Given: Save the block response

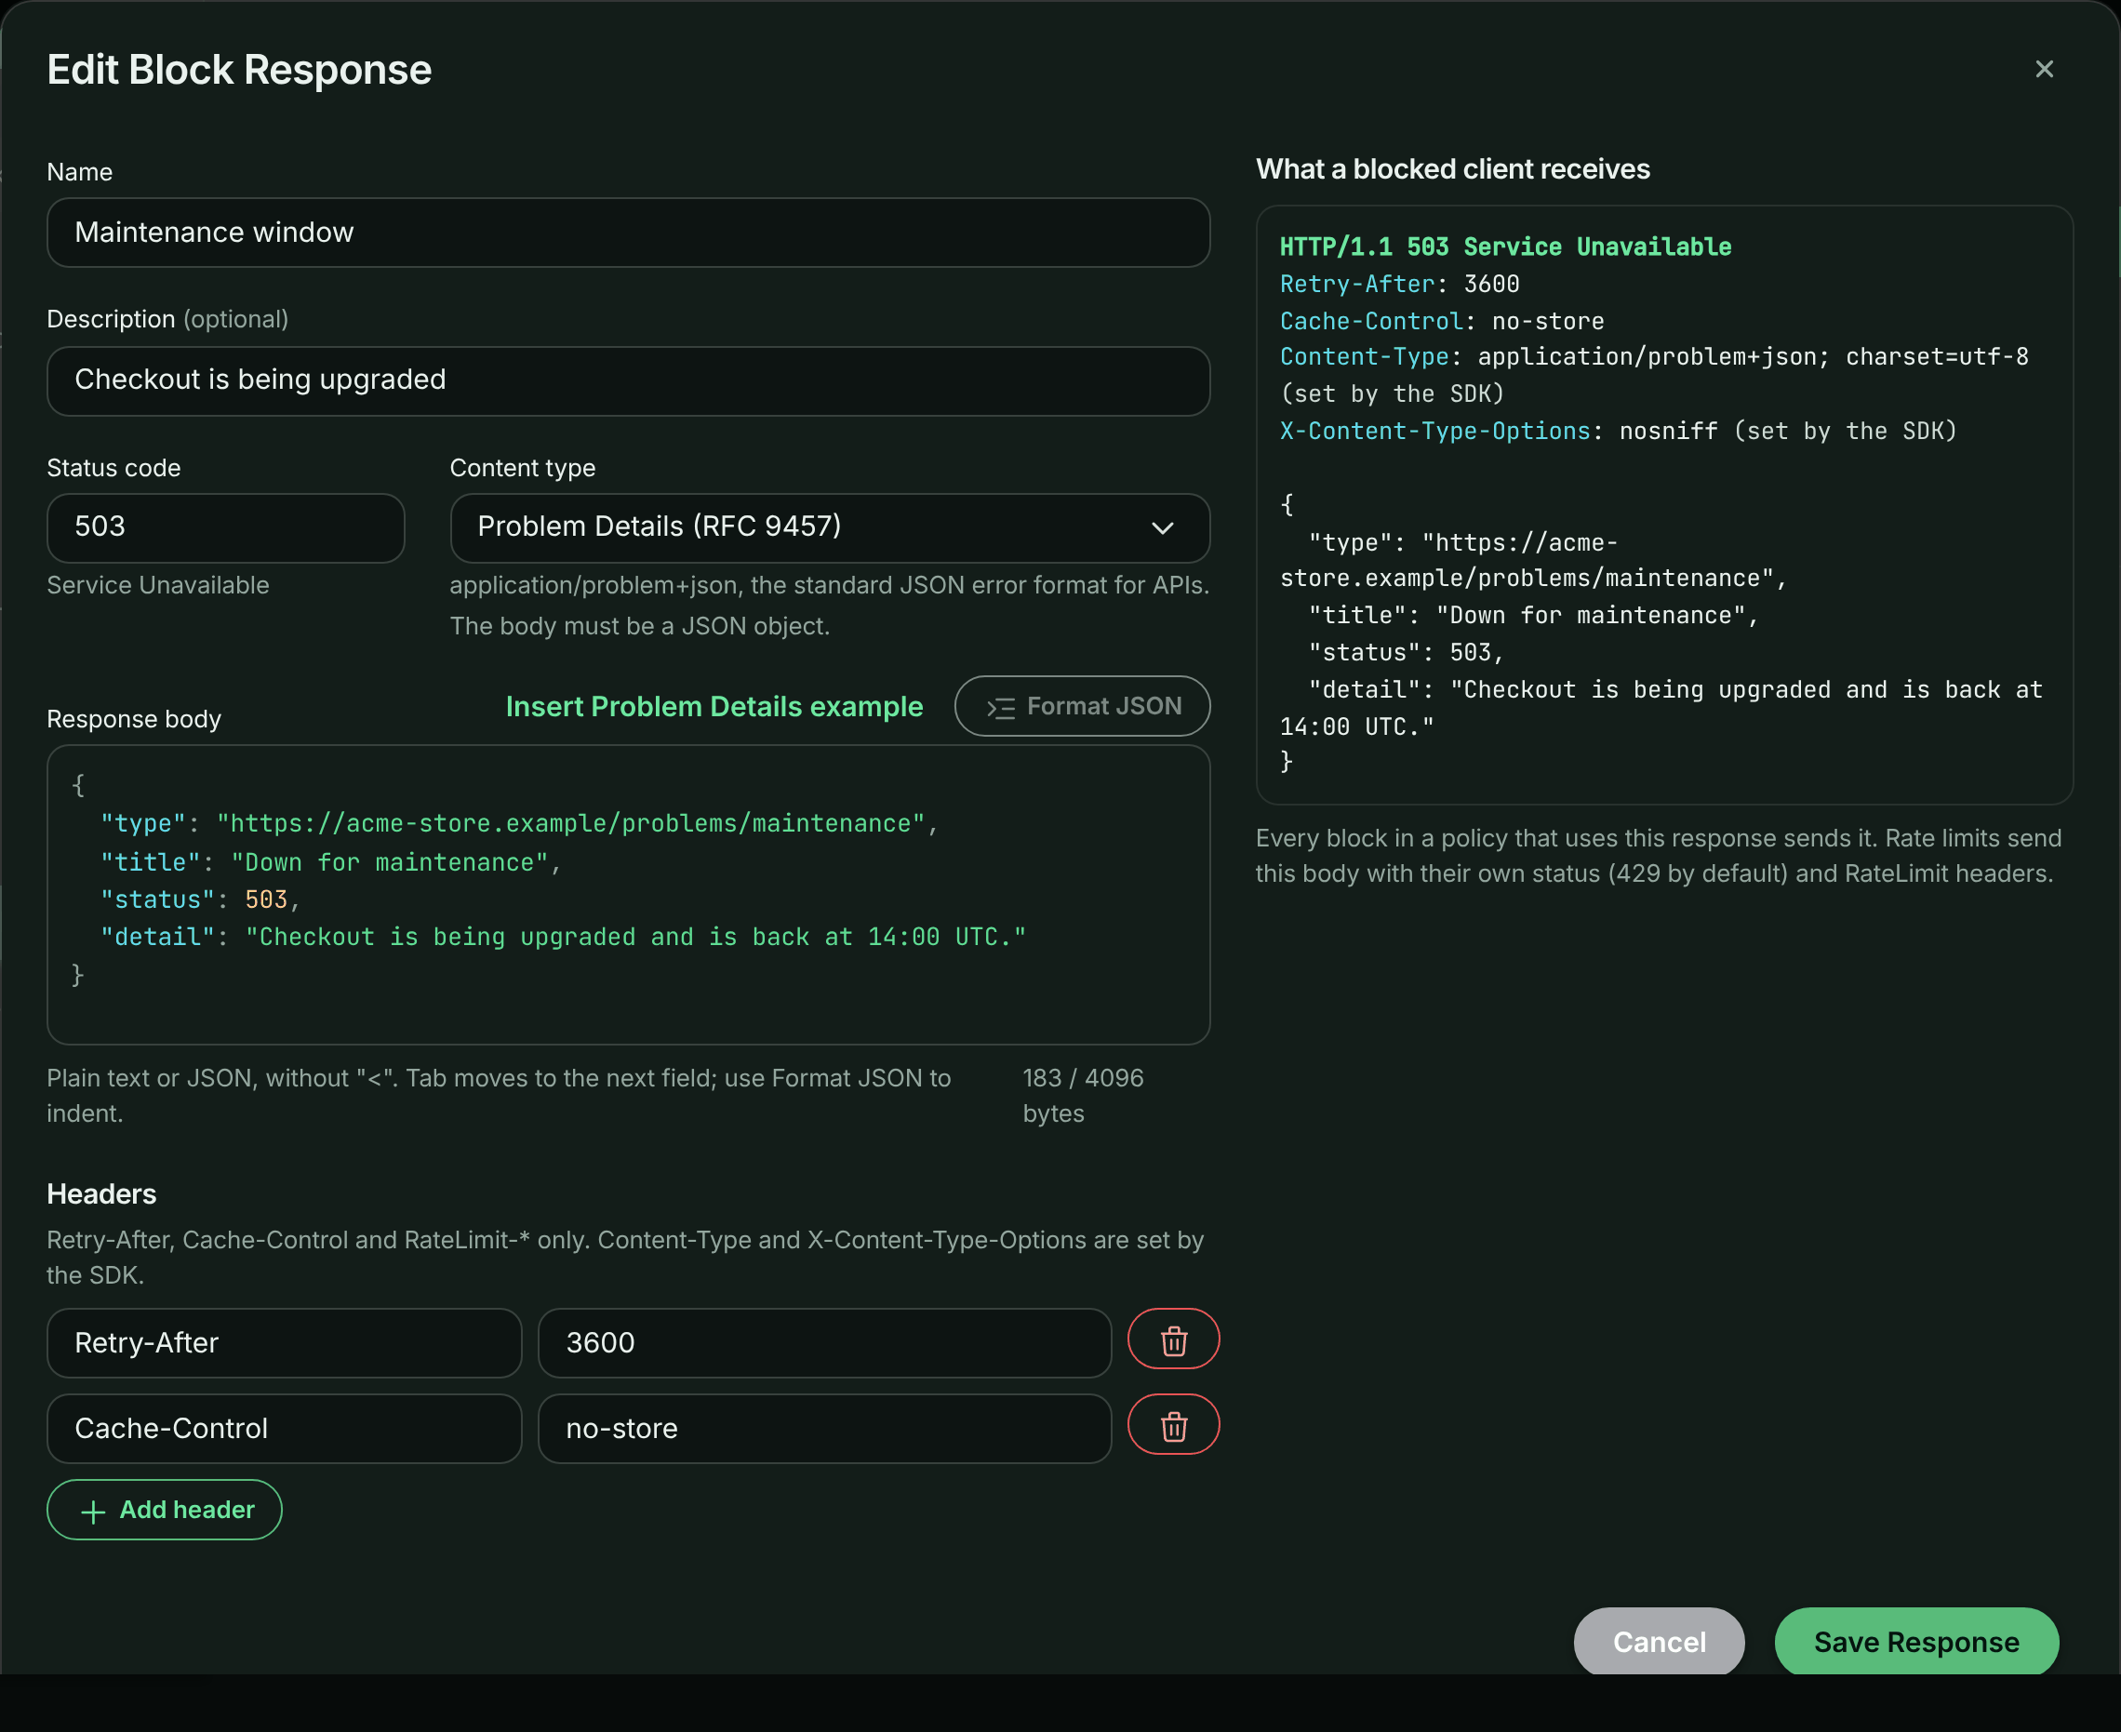Looking at the screenshot, I should pos(1916,1641).
